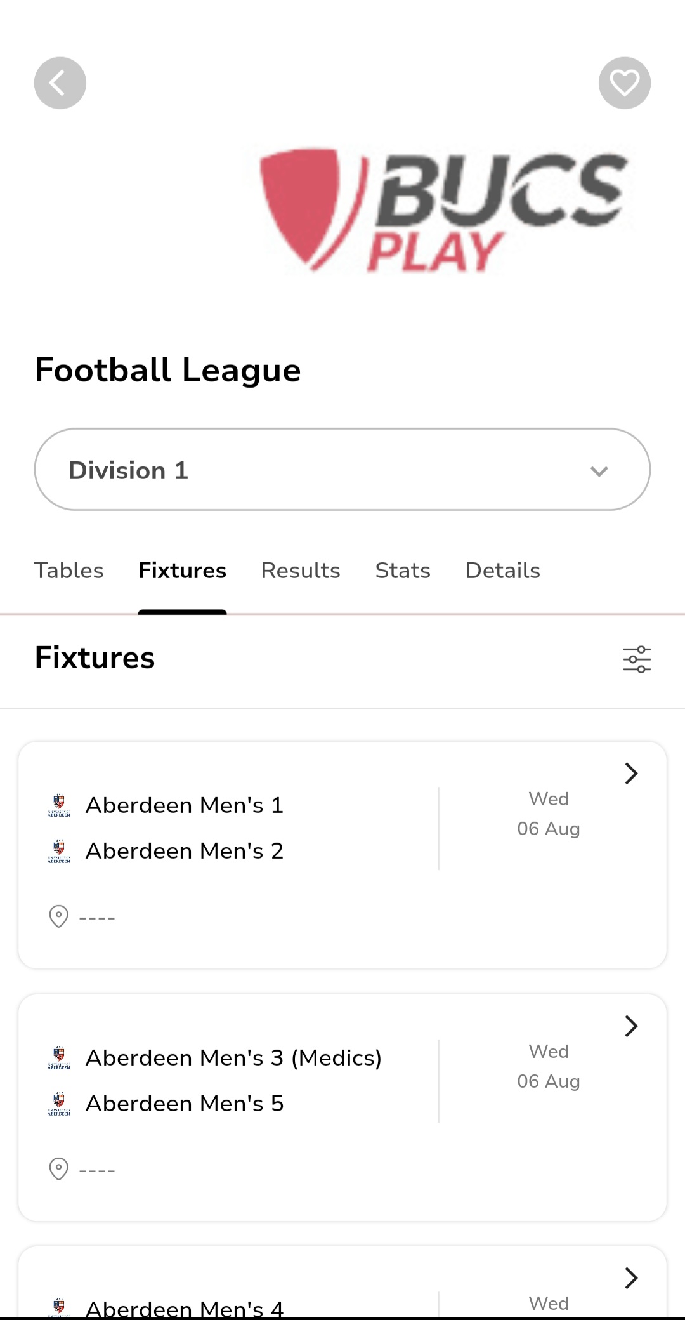This screenshot has height=1320, width=685.
Task: Toggle the favourite heart icon
Action: coord(624,83)
